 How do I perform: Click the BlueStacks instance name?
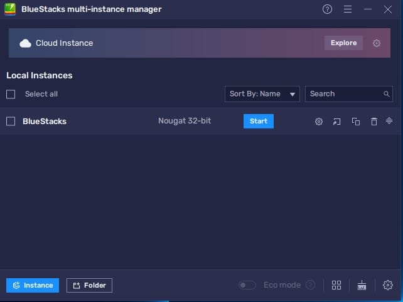point(45,121)
